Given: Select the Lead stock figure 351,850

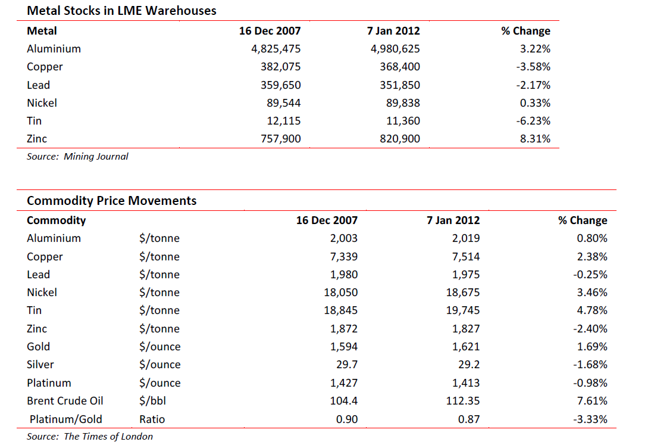Looking at the screenshot, I should point(399,85).
